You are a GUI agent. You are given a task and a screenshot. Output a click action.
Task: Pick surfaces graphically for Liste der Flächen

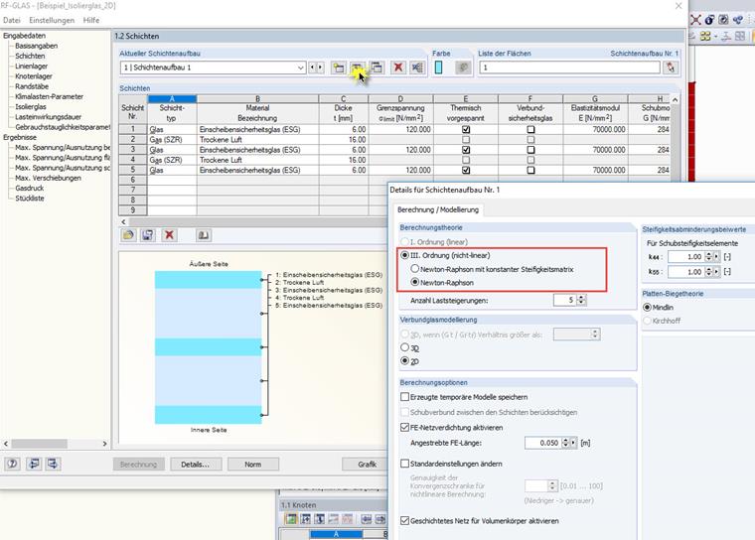point(671,67)
